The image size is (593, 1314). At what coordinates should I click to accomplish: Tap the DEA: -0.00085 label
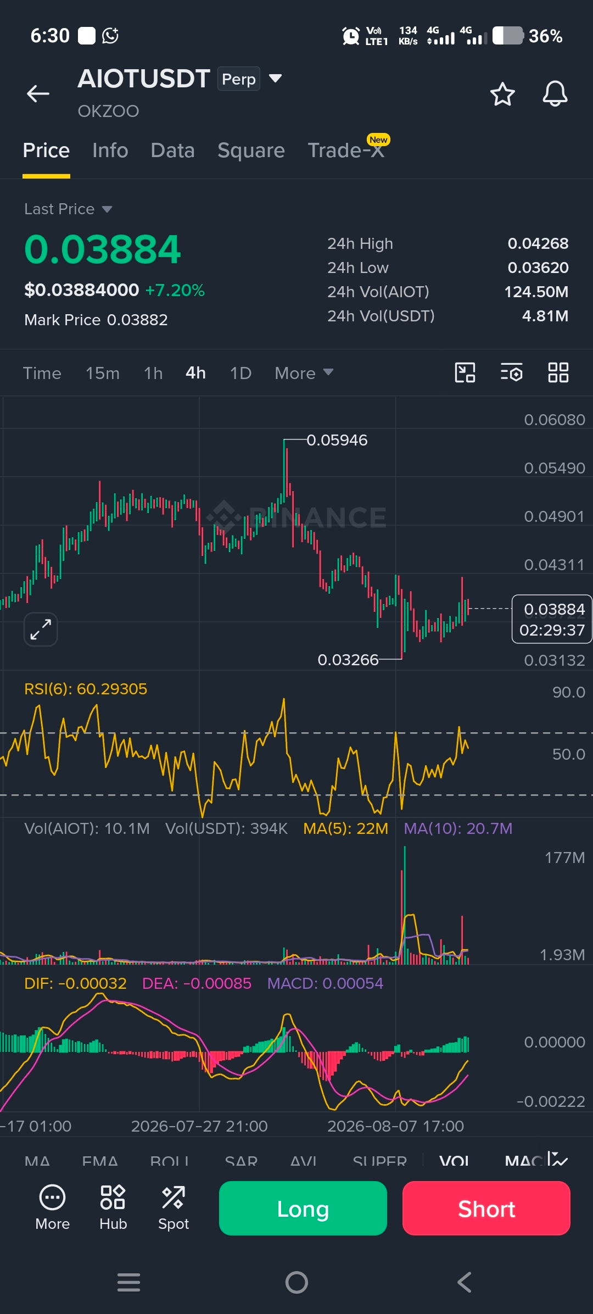click(x=197, y=983)
